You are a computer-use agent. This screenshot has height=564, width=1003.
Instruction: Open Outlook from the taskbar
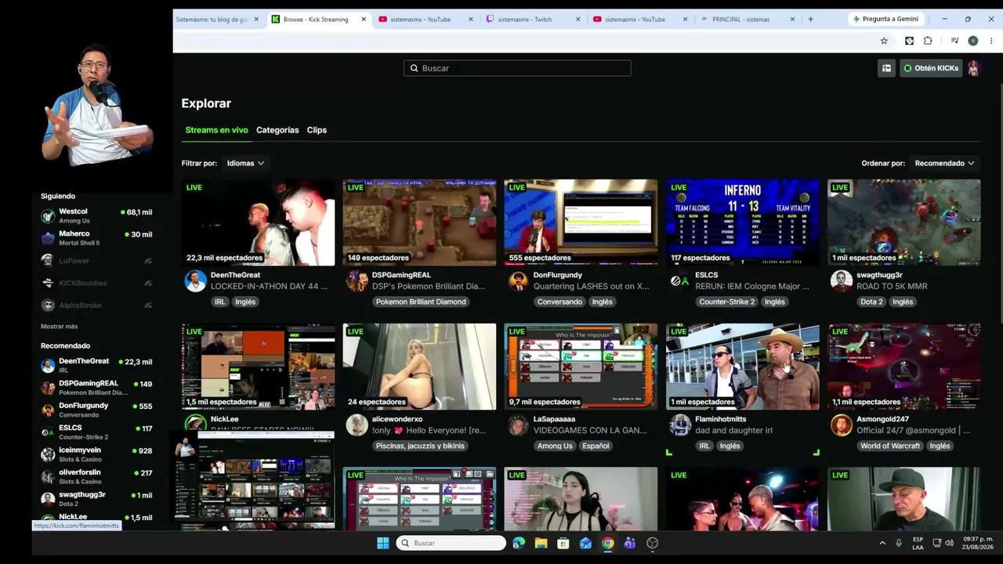point(585,543)
